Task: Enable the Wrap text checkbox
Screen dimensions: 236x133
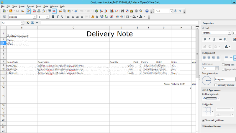Action: [224, 64]
